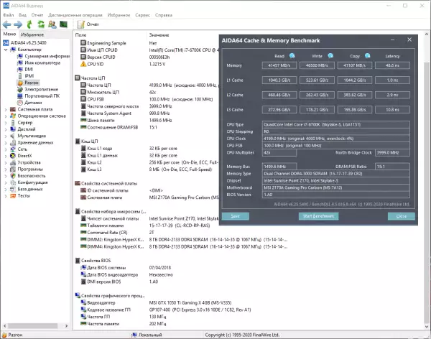Open Электропитание tree item

pos(42,89)
